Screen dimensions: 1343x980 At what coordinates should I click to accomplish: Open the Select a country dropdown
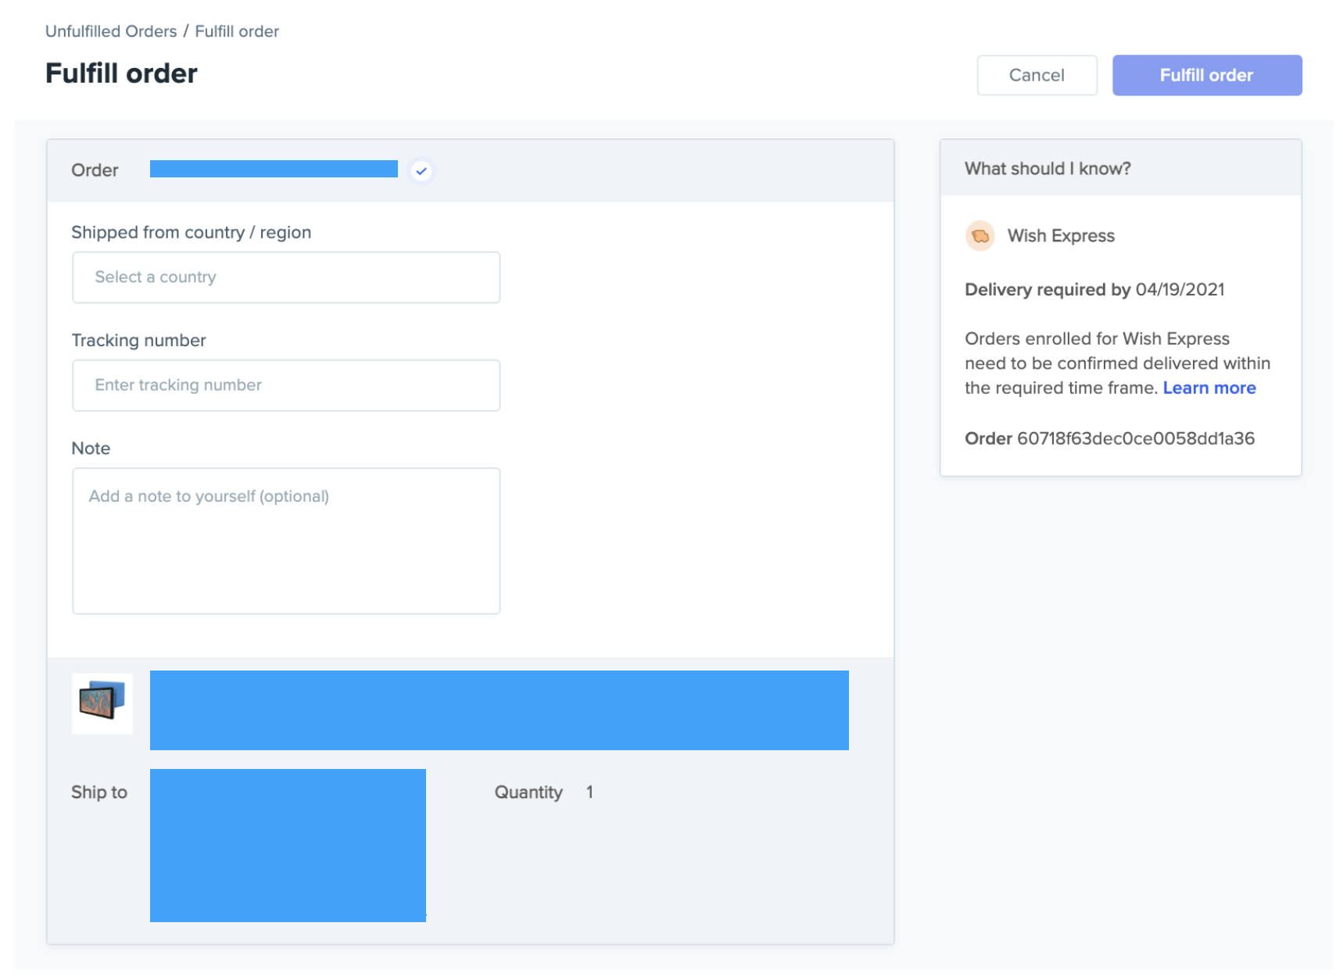coord(286,277)
